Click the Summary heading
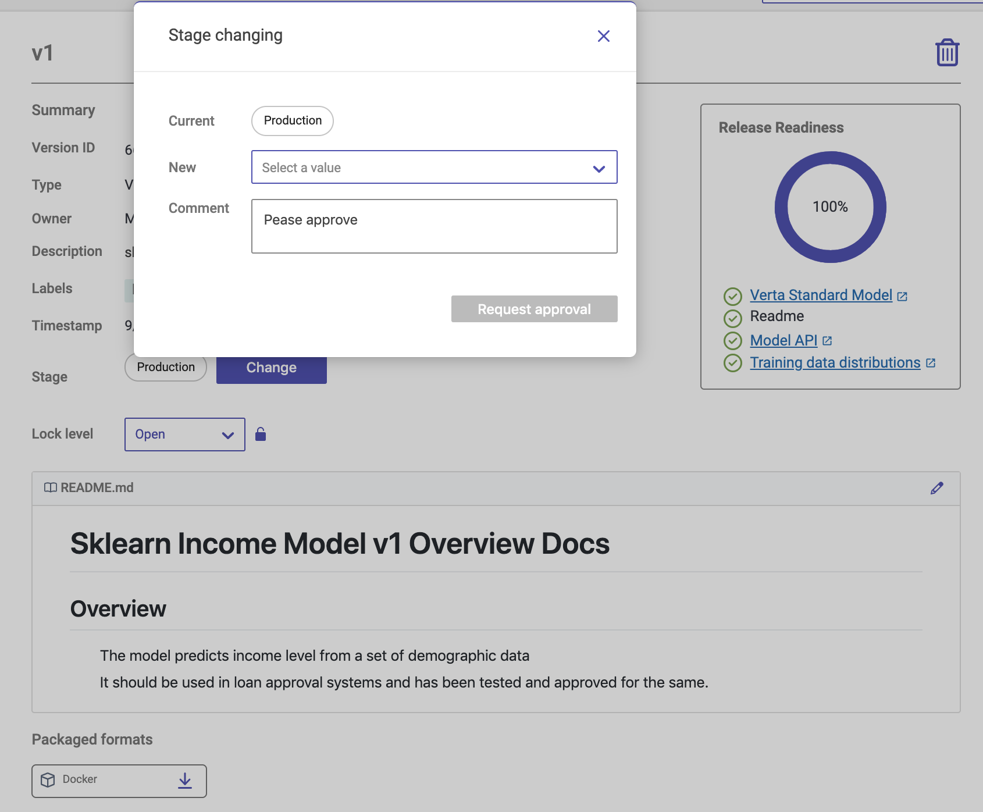 pyautogui.click(x=63, y=110)
